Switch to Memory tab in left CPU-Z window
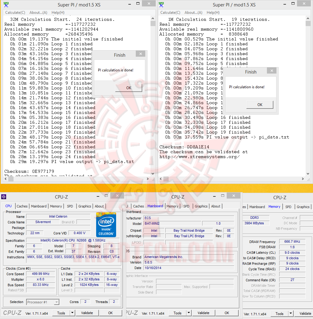Image resolution: width=313 pixels, height=319 pixels. pyautogui.click(x=56, y=206)
